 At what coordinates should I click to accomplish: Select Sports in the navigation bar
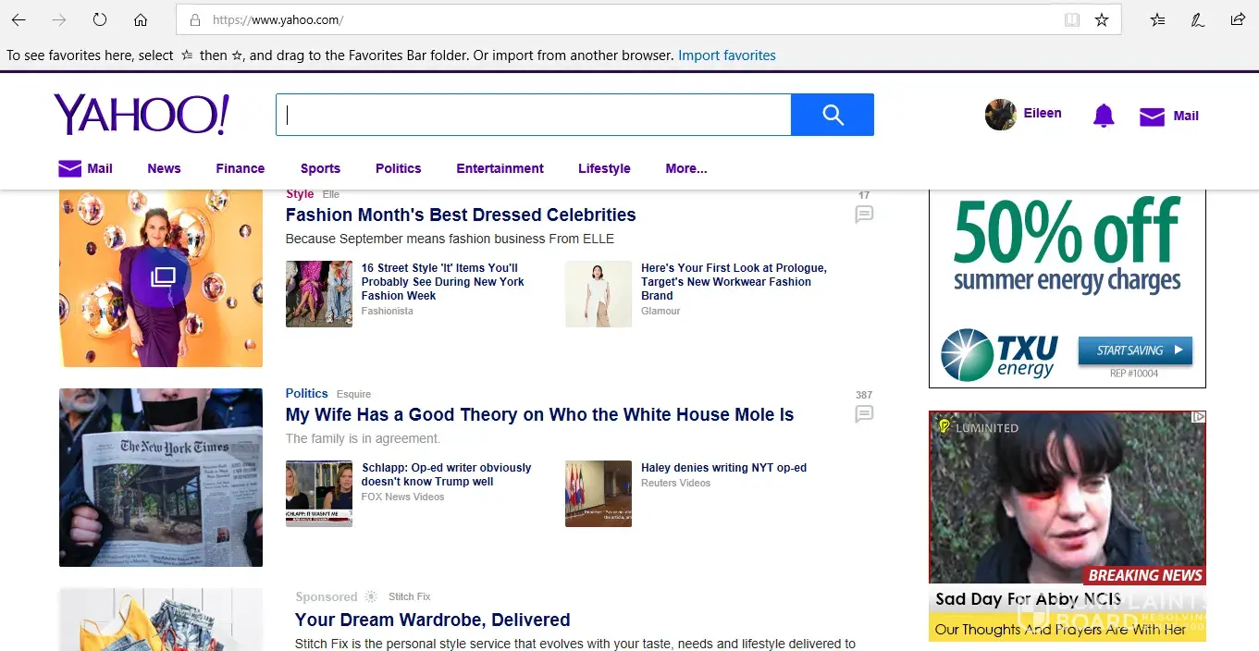320,168
